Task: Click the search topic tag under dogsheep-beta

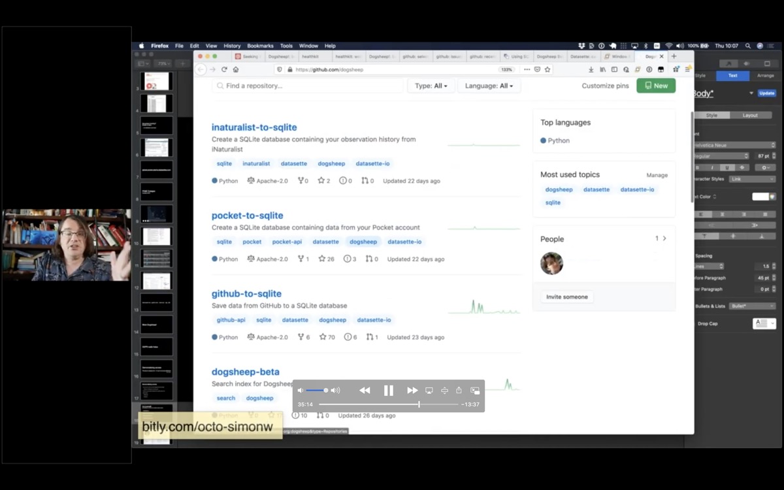Action: pos(226,398)
